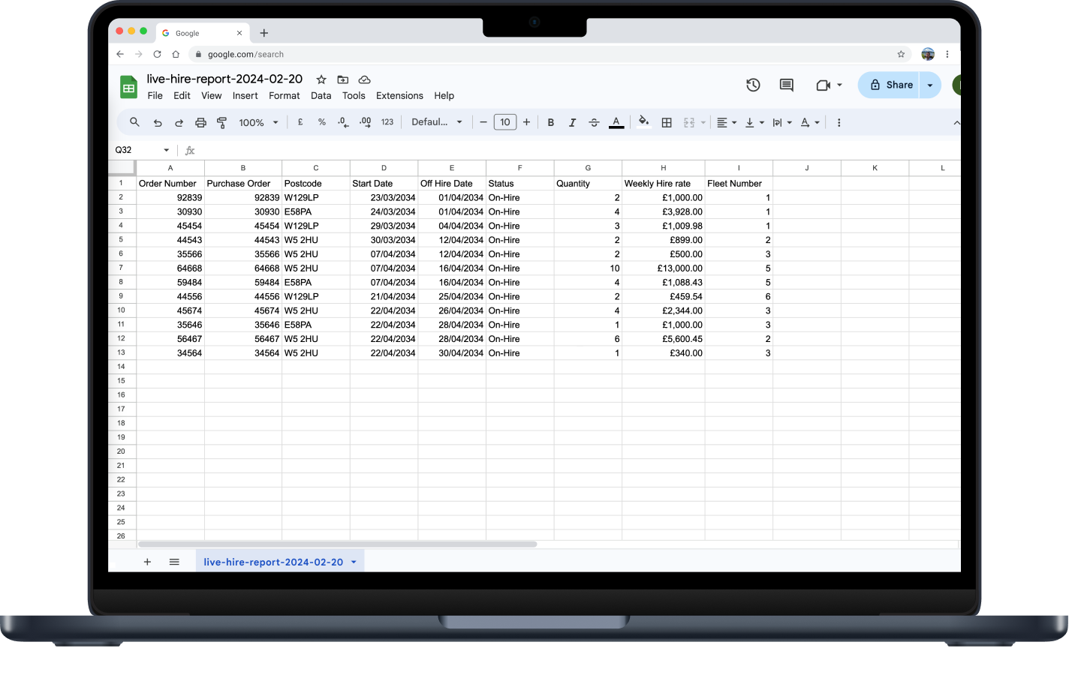Open the Format menu
This screenshot has width=1069, height=699.
click(x=285, y=96)
